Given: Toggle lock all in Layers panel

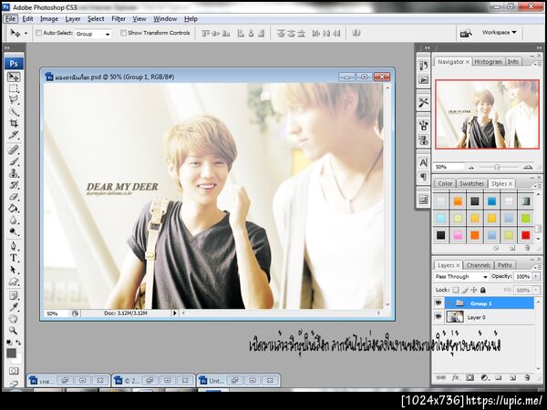Looking at the screenshot, I should coord(483,290).
